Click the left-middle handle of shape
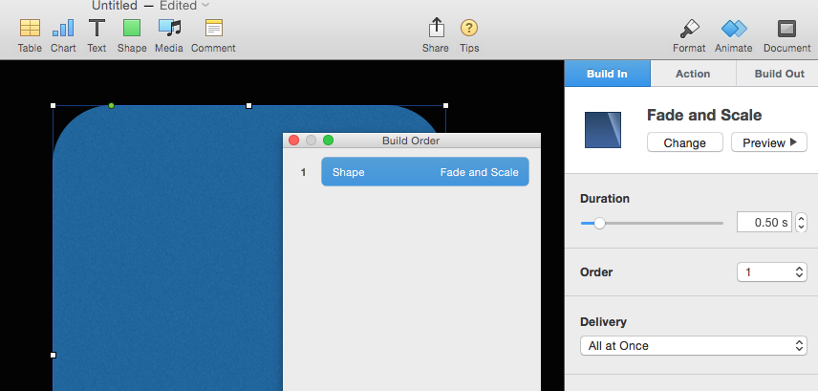This screenshot has height=391, width=818. (x=53, y=355)
